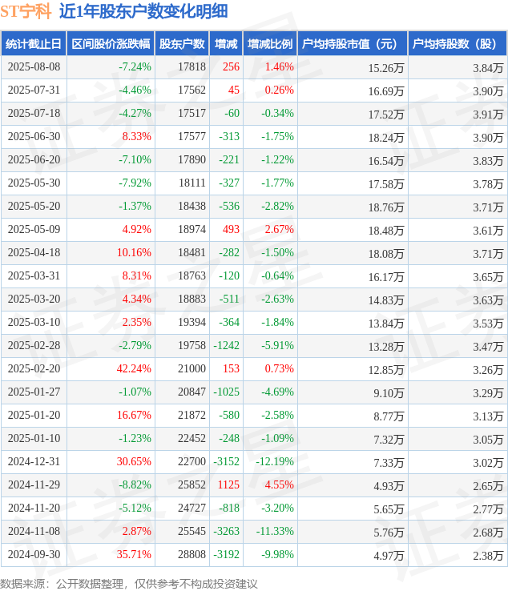
Task: Click the change value -1025
Action: click(227, 392)
